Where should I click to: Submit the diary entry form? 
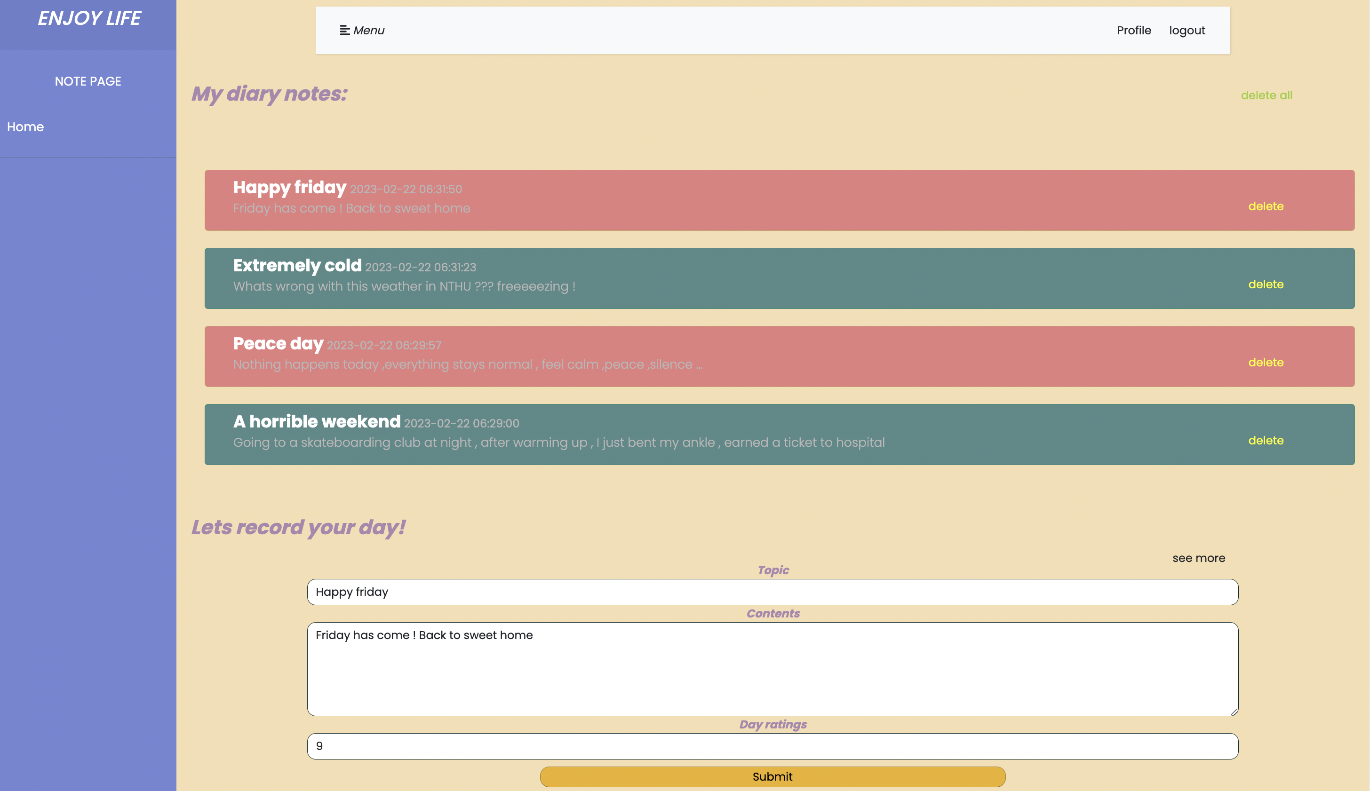772,776
